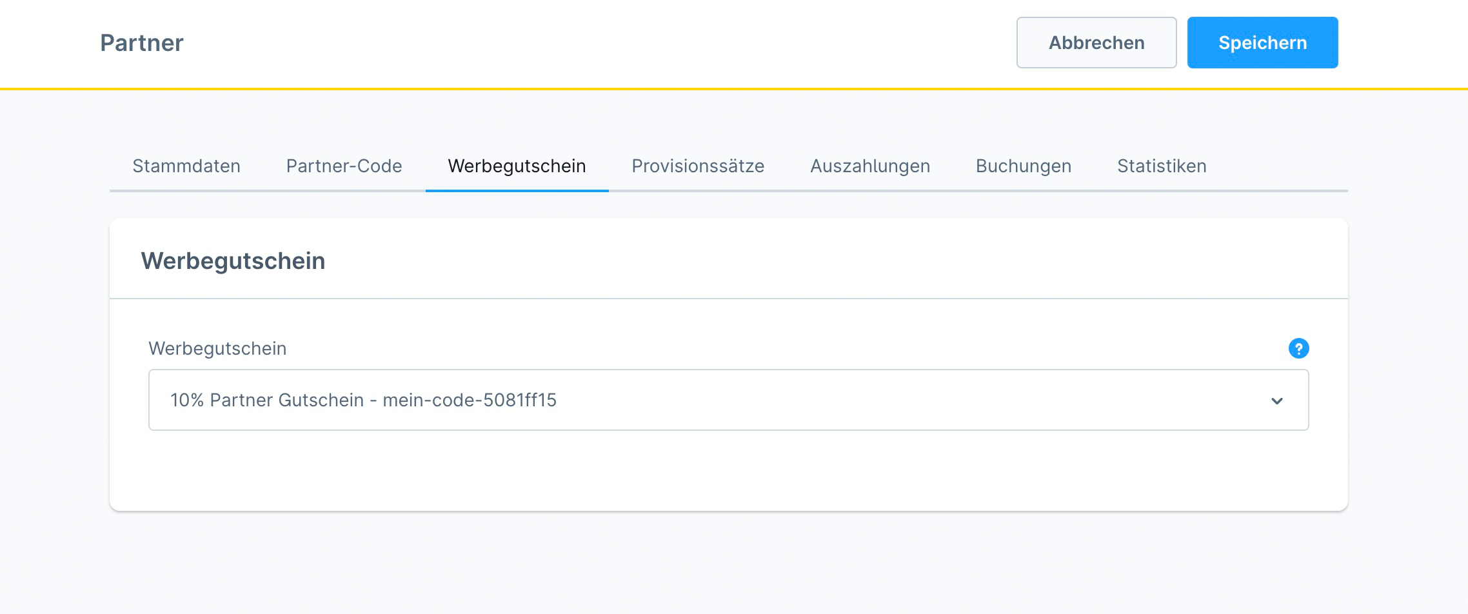Select the Werbegutschein tab

[x=517, y=166]
